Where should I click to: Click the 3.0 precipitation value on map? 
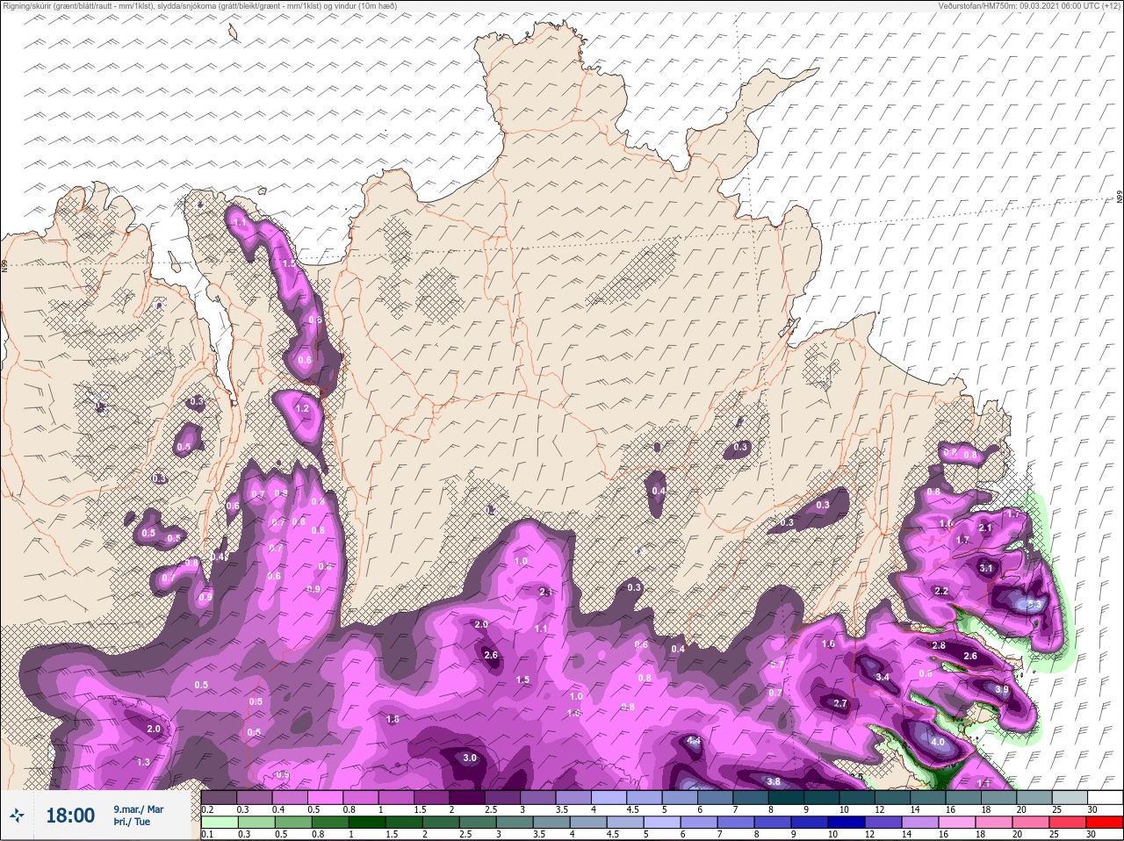470,758
